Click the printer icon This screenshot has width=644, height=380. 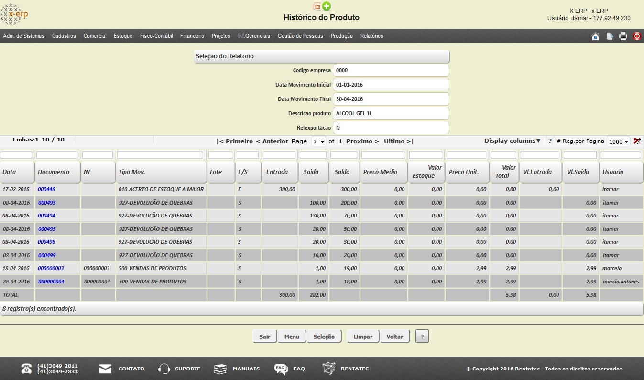623,36
